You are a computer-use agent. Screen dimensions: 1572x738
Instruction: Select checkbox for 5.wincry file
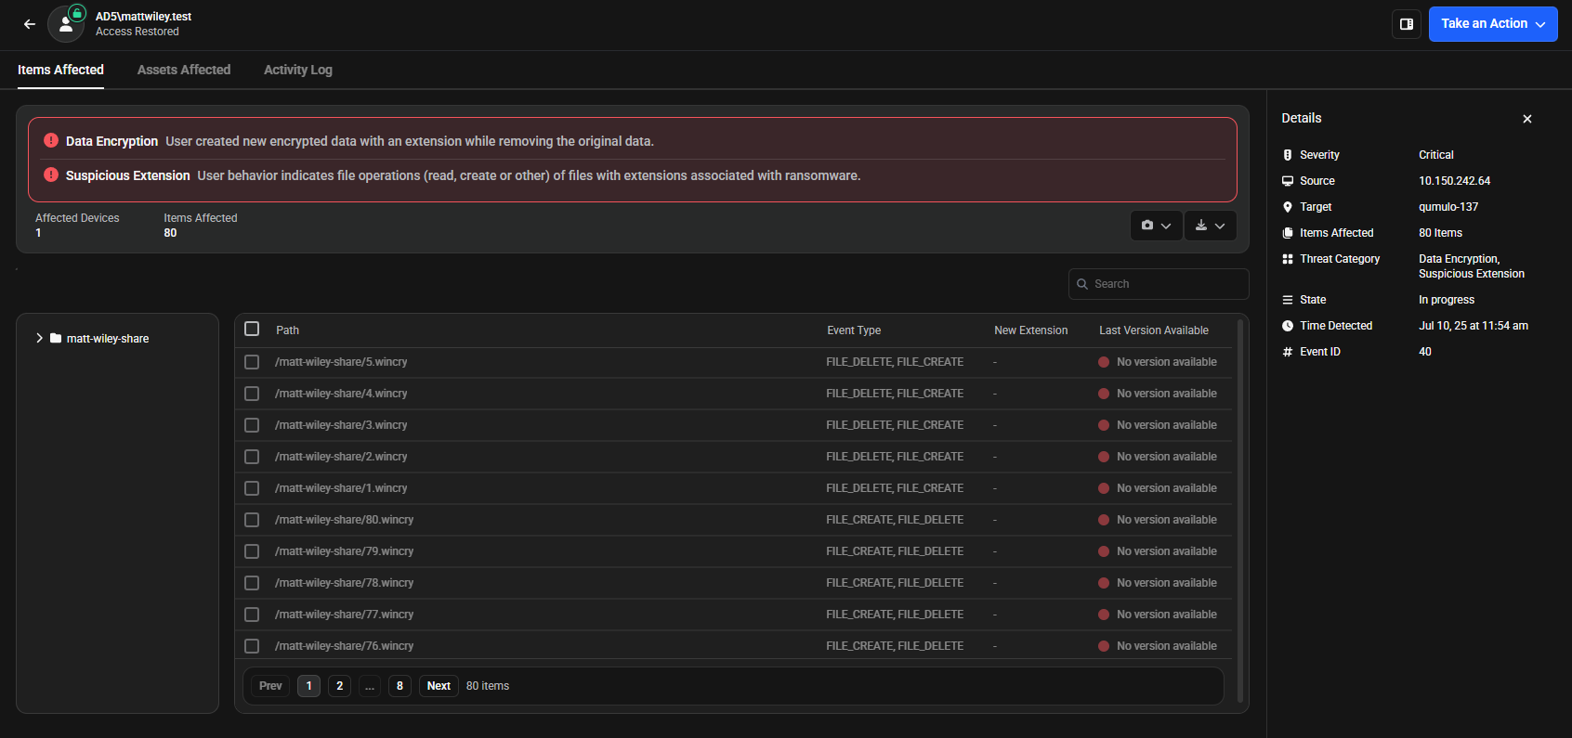(x=252, y=362)
